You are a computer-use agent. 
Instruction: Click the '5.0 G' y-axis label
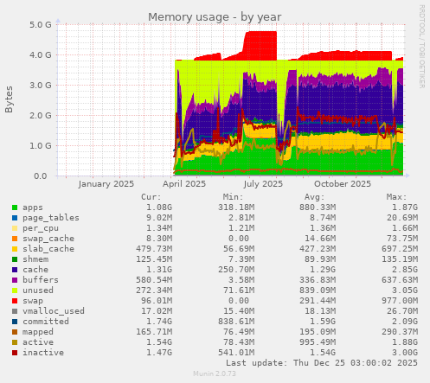tap(41, 24)
